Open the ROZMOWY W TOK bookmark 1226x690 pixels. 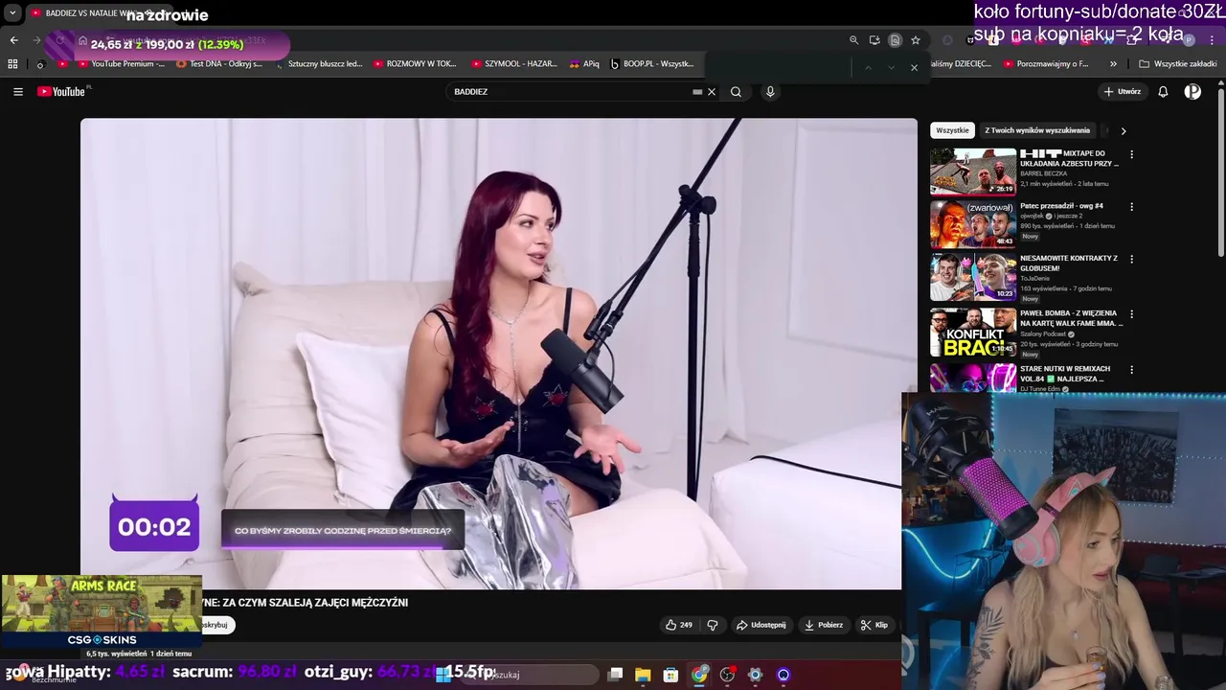tap(416, 64)
